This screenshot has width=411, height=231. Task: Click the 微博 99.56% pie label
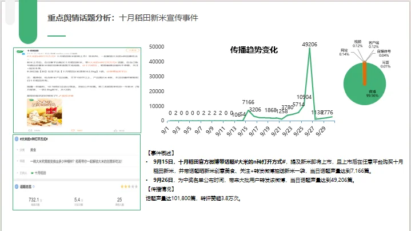[372, 94]
